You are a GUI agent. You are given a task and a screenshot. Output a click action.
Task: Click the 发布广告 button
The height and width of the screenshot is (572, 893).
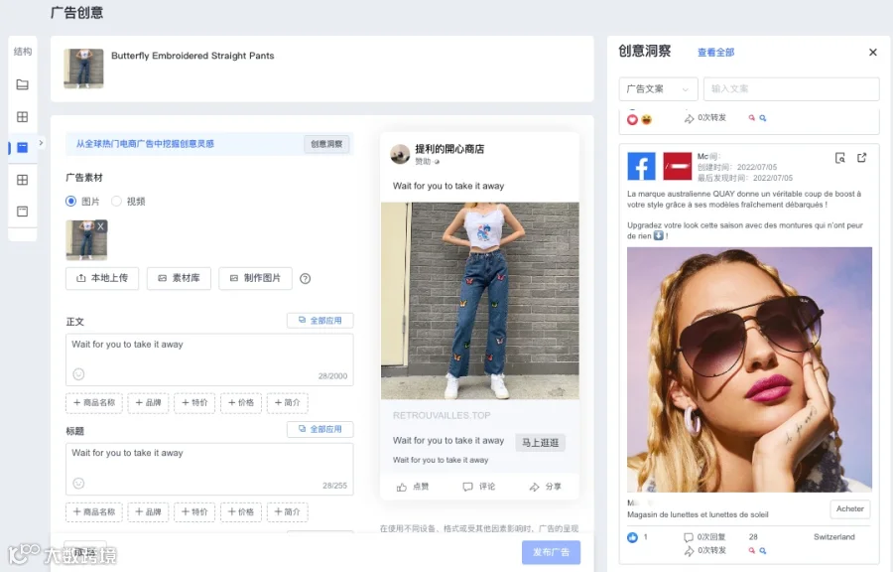point(552,552)
